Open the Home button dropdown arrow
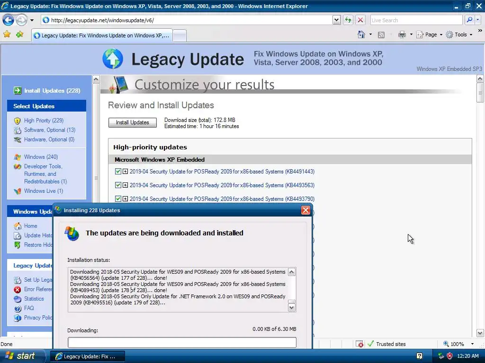 click(x=370, y=35)
